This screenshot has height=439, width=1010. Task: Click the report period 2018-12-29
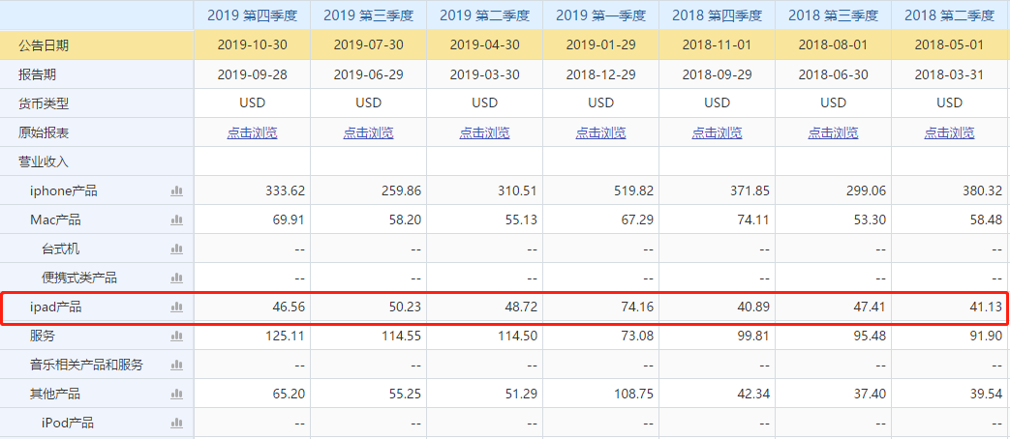(601, 74)
